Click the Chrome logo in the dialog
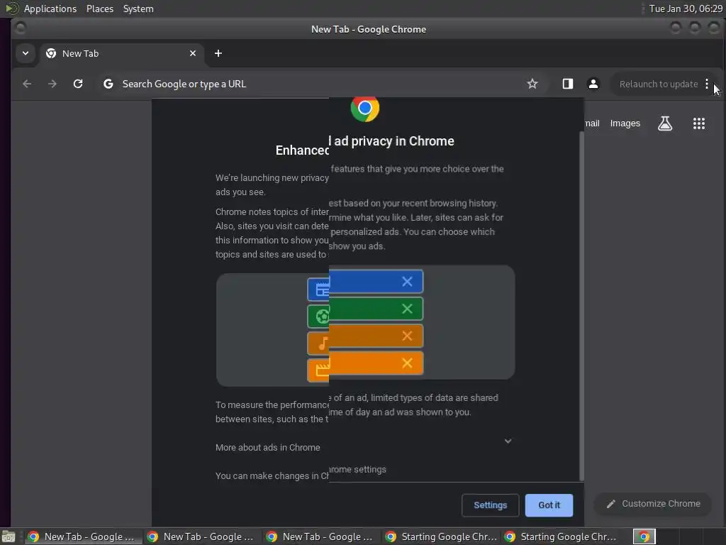 pyautogui.click(x=365, y=109)
